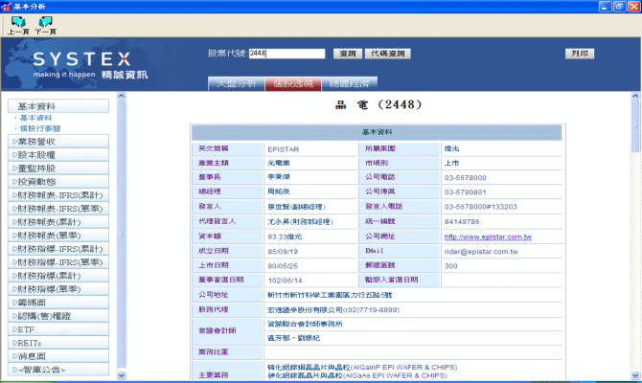
Task: Click phone number 03-5678000 cell
Action: coord(501,177)
